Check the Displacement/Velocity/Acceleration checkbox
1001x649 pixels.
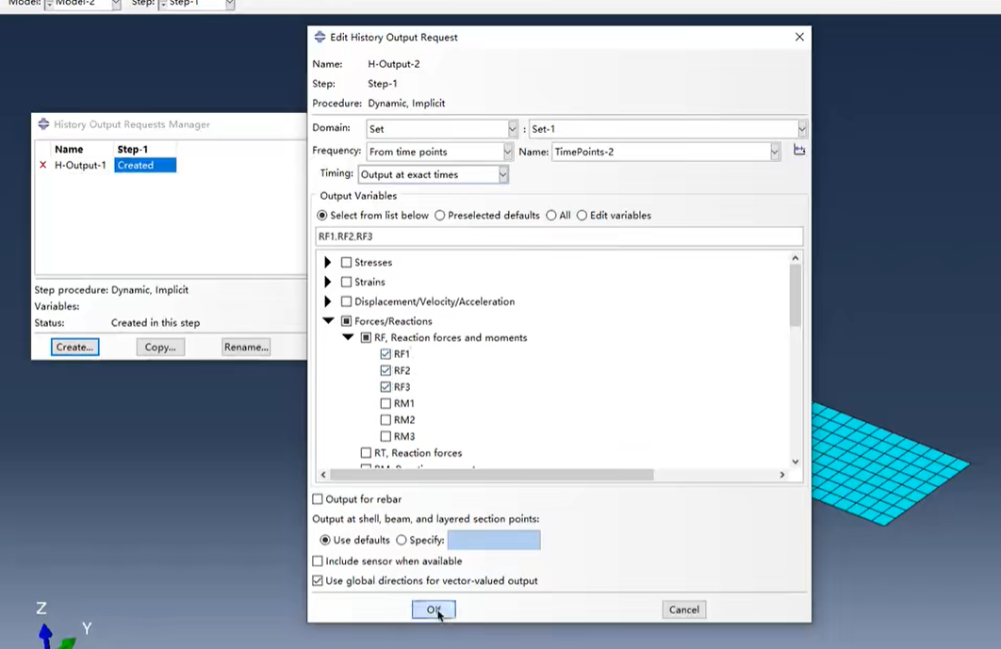coord(346,301)
